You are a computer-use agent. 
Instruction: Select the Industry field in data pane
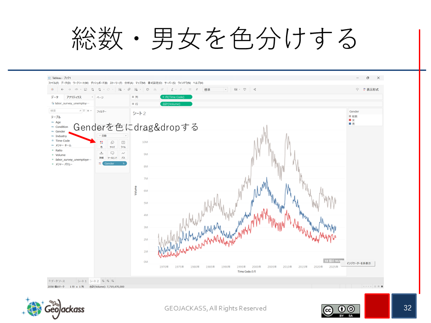coord(61,136)
